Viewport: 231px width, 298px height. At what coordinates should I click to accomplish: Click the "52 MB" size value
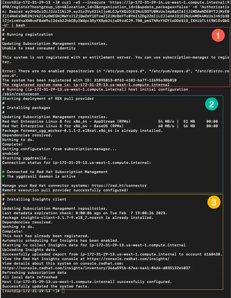(189, 121)
